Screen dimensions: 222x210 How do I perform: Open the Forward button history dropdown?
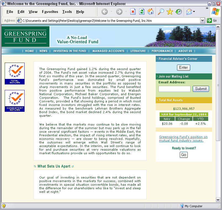126,12
